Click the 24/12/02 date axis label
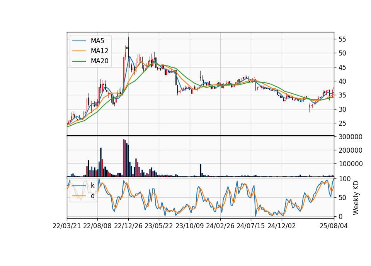 click(282, 226)
